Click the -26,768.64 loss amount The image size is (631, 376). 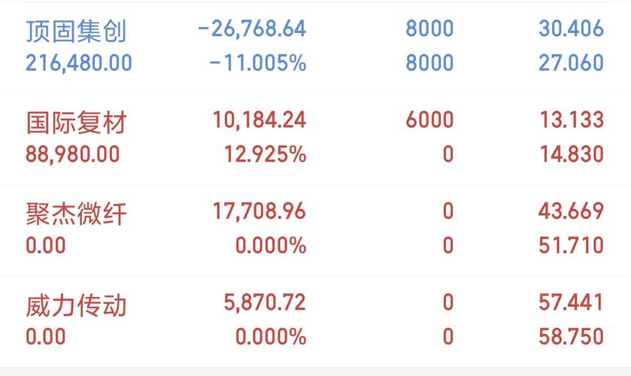click(252, 29)
